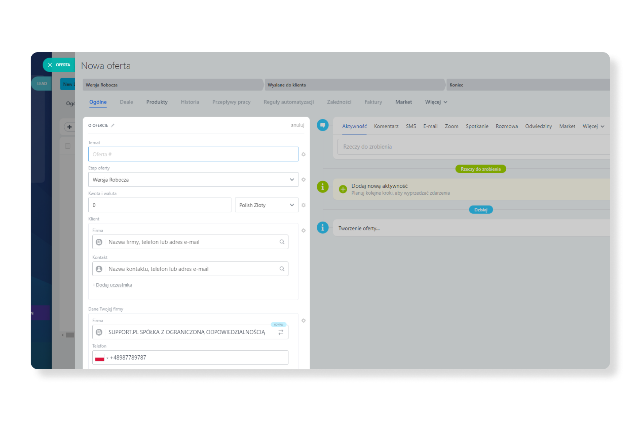The width and height of the screenshot is (641, 421).
Task: Toggle the checkbox in background list
Action: point(68,146)
